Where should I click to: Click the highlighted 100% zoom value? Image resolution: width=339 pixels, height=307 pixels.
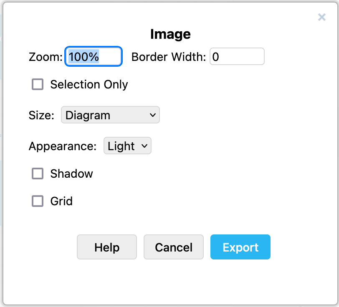[x=93, y=56]
